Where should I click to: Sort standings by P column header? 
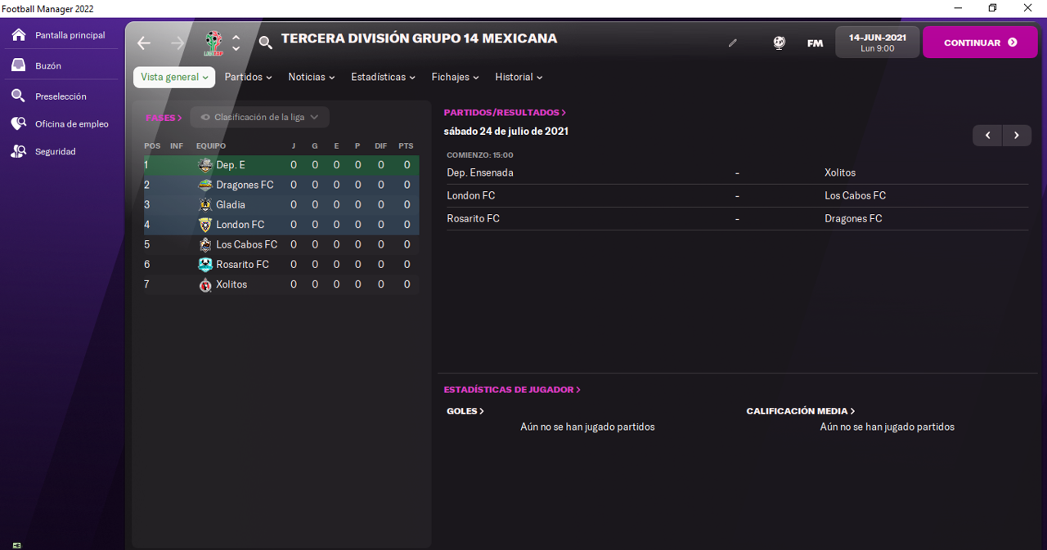pyautogui.click(x=357, y=145)
